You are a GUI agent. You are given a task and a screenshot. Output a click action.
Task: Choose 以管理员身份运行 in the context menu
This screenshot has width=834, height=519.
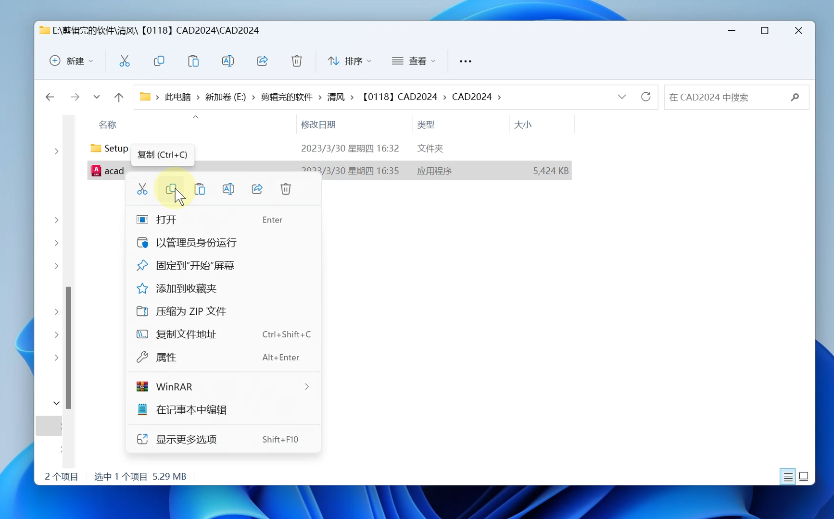224,243
